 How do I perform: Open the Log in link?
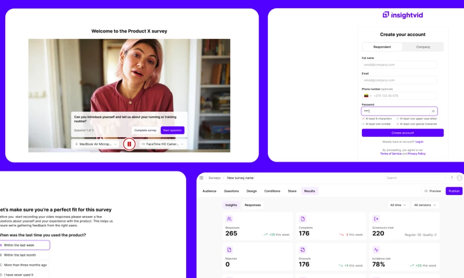coord(419,142)
